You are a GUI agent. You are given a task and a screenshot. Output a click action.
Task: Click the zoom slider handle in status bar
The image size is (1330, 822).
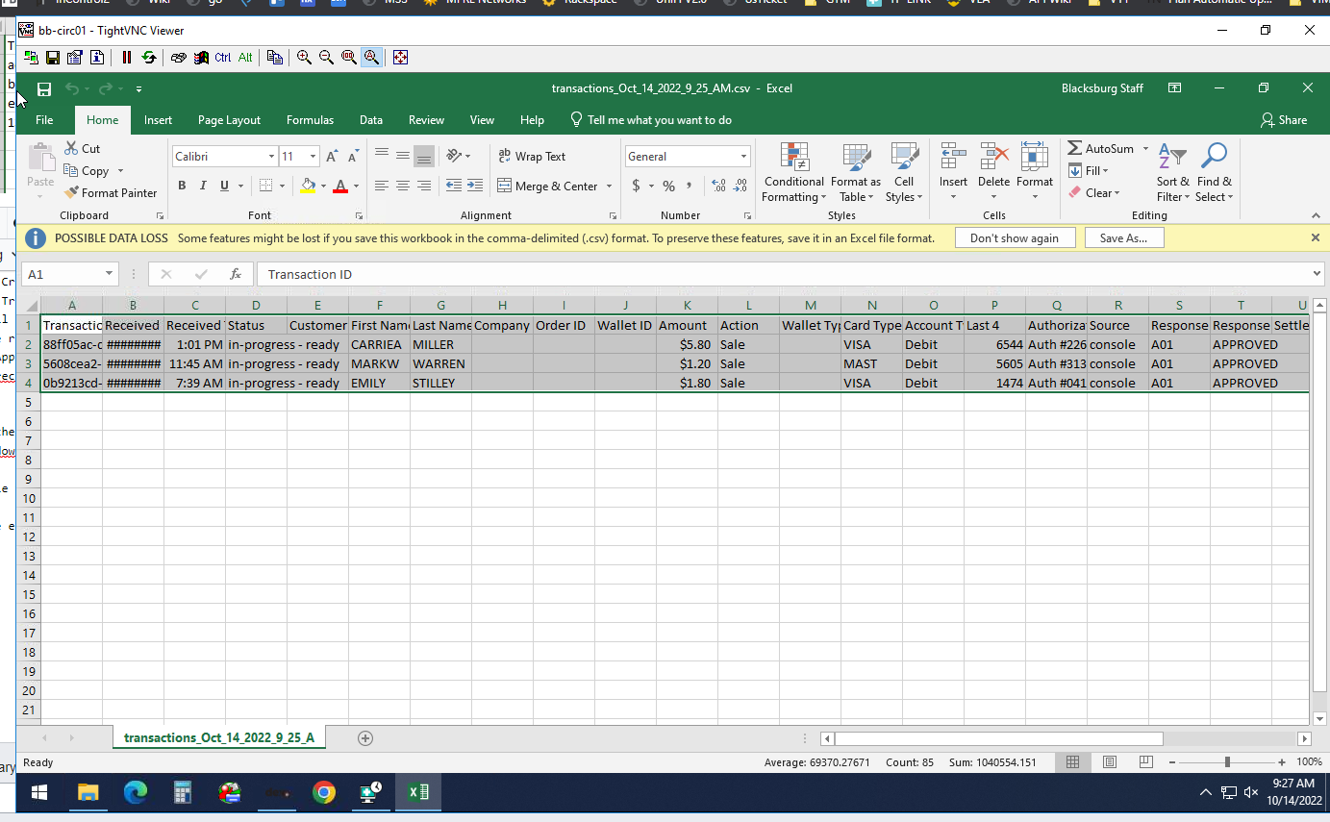pos(1227,761)
